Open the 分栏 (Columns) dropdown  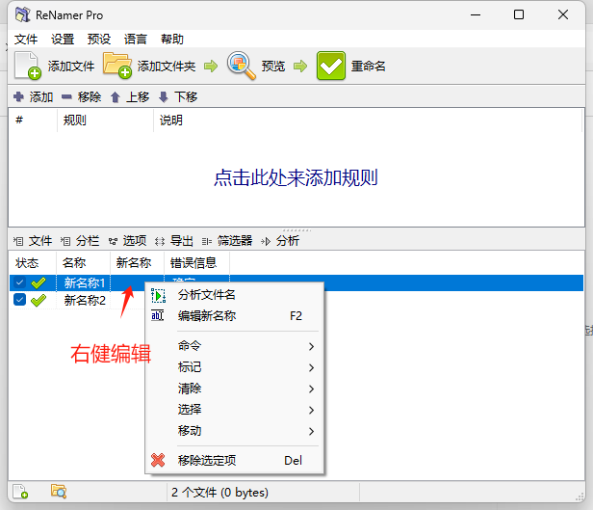coord(80,241)
